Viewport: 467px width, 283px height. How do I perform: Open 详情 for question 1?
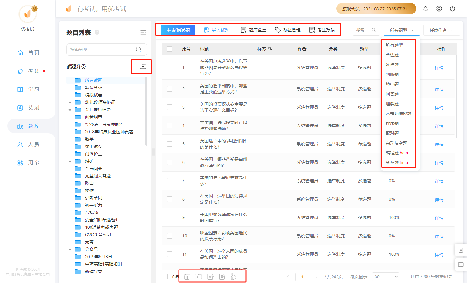[x=439, y=68]
